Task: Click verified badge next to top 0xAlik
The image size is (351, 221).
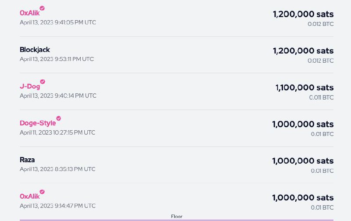Action: (42, 8)
